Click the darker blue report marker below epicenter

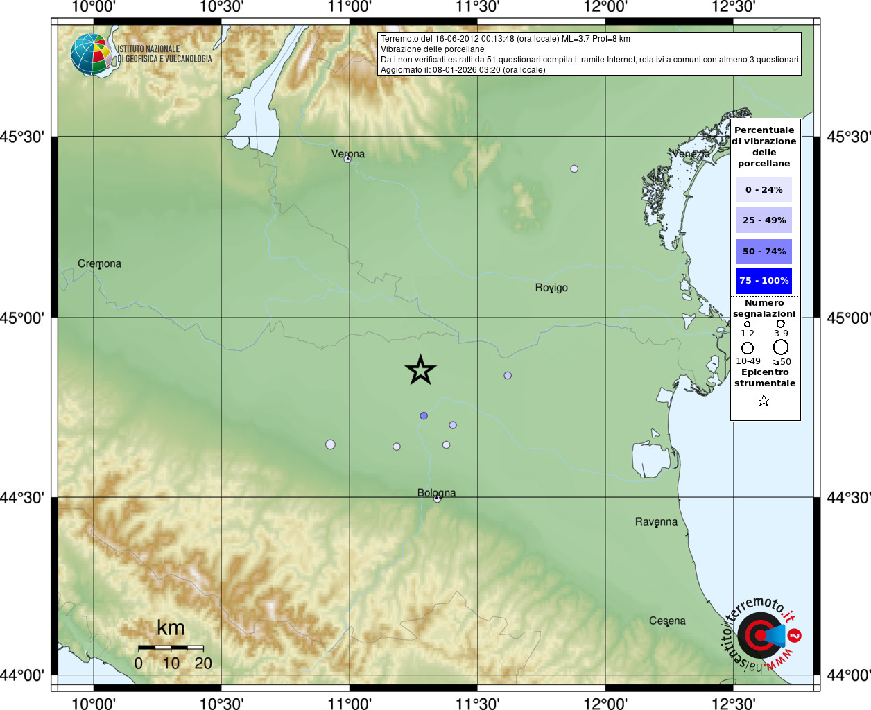point(424,416)
